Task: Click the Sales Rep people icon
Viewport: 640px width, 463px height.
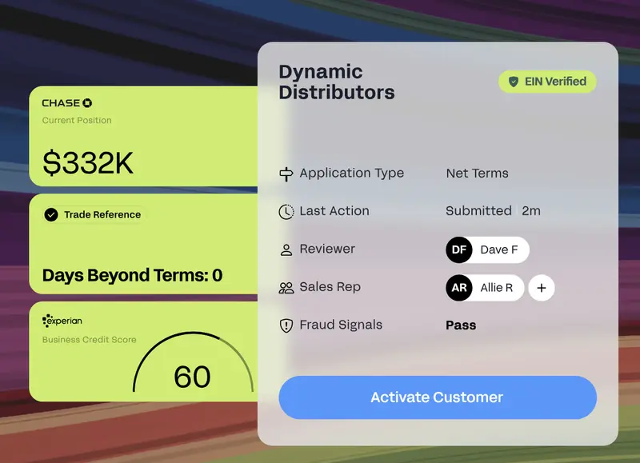Action: click(286, 288)
